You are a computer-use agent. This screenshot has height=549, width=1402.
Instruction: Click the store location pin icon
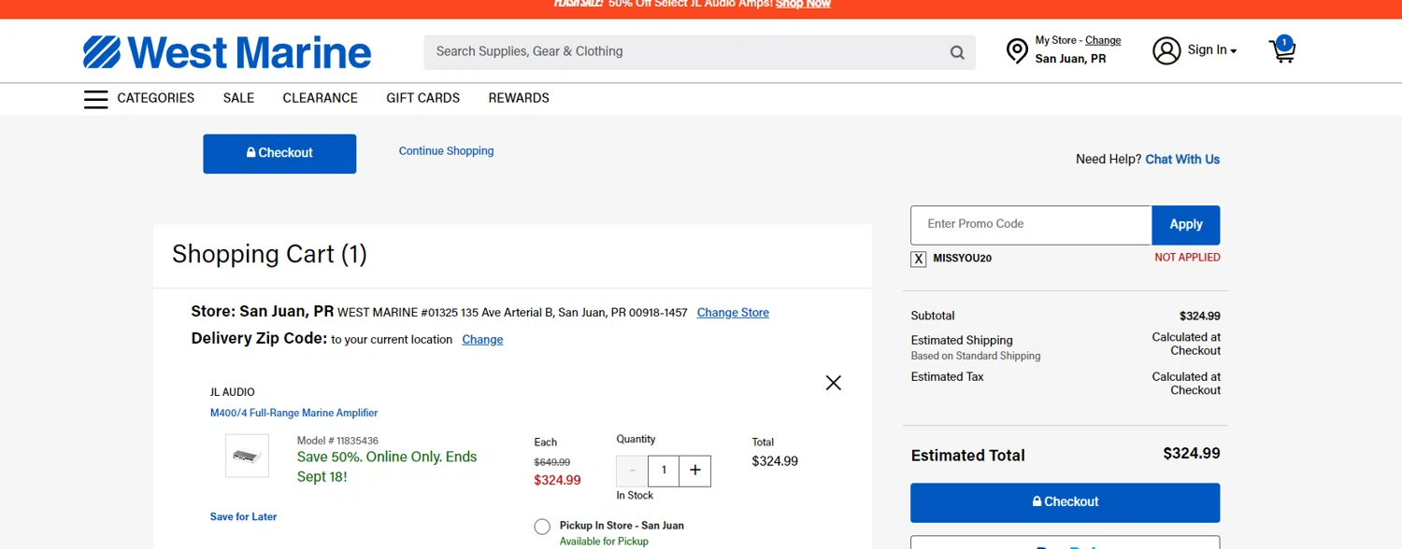coord(1017,51)
